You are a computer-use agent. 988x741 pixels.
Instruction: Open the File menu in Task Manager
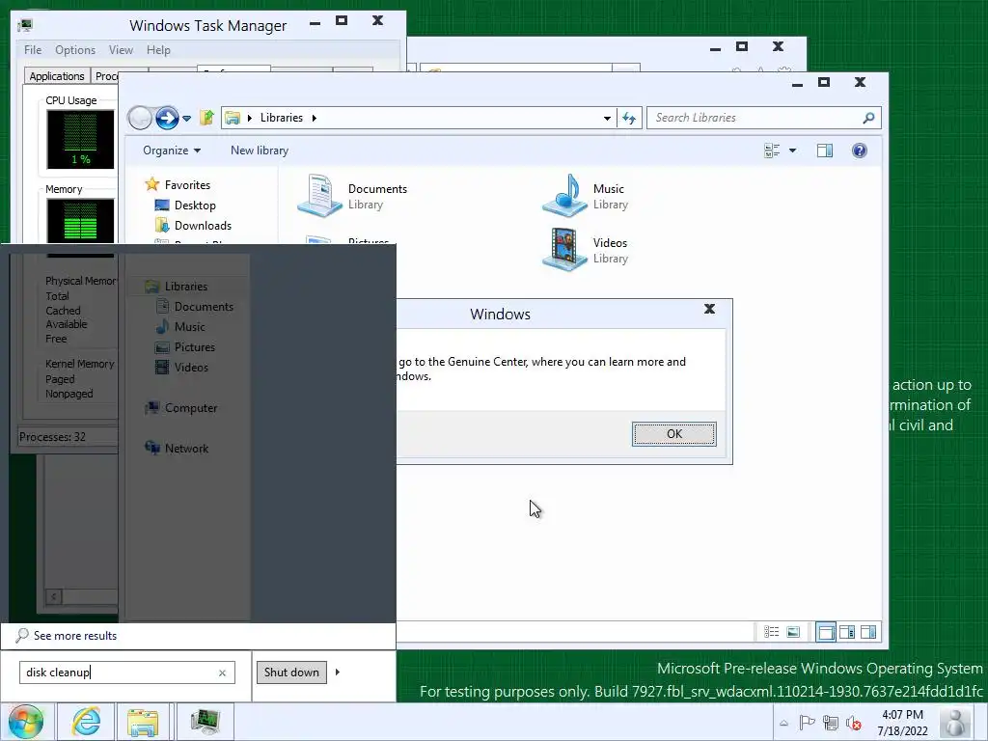[x=33, y=50]
